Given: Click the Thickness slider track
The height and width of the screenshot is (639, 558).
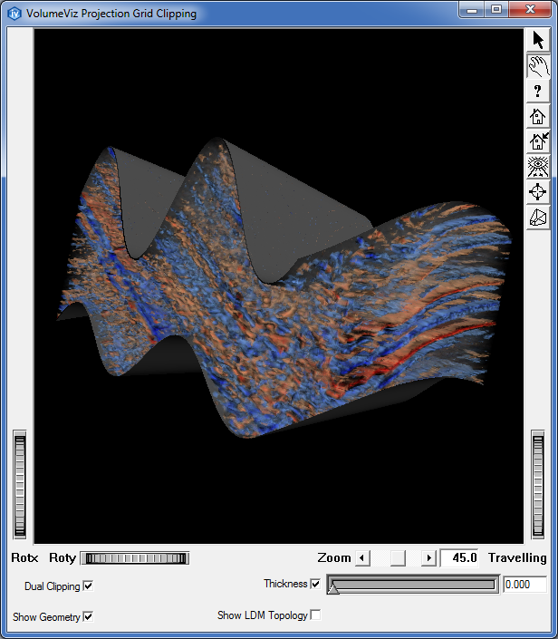Looking at the screenshot, I should pos(413,586).
